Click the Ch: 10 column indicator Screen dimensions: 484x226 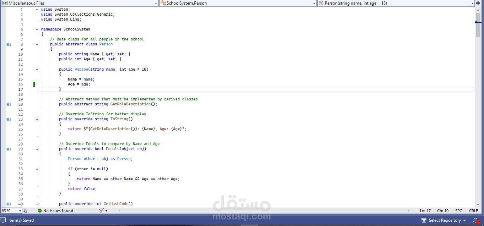(x=443, y=211)
